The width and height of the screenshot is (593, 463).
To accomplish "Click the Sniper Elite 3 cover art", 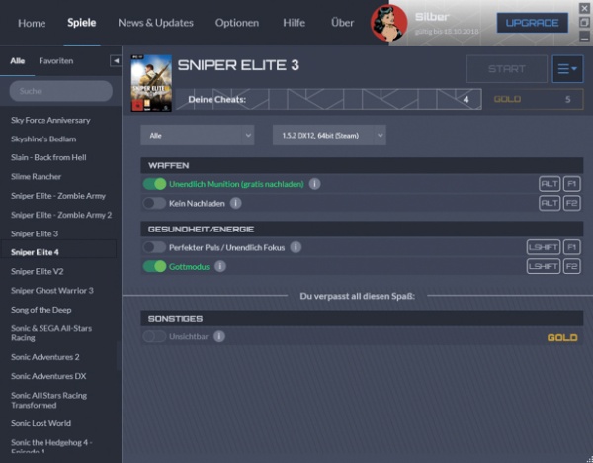I will (151, 83).
